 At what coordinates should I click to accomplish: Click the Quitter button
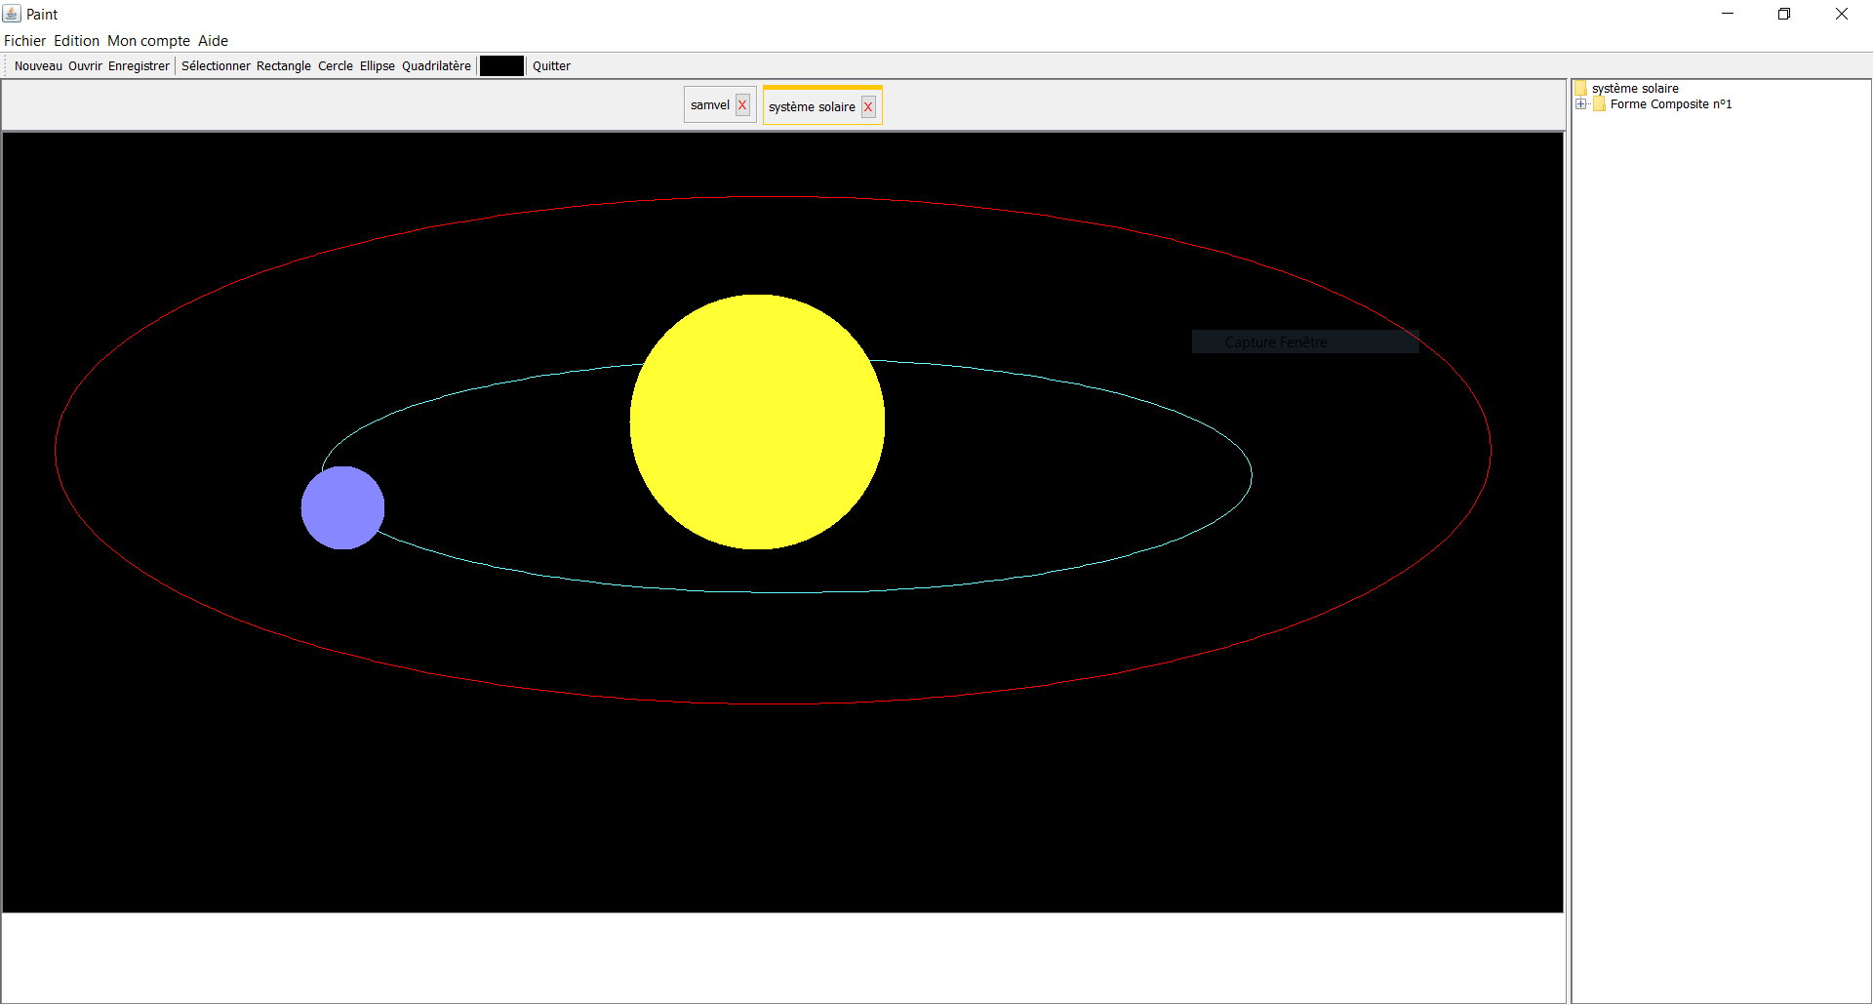[551, 66]
